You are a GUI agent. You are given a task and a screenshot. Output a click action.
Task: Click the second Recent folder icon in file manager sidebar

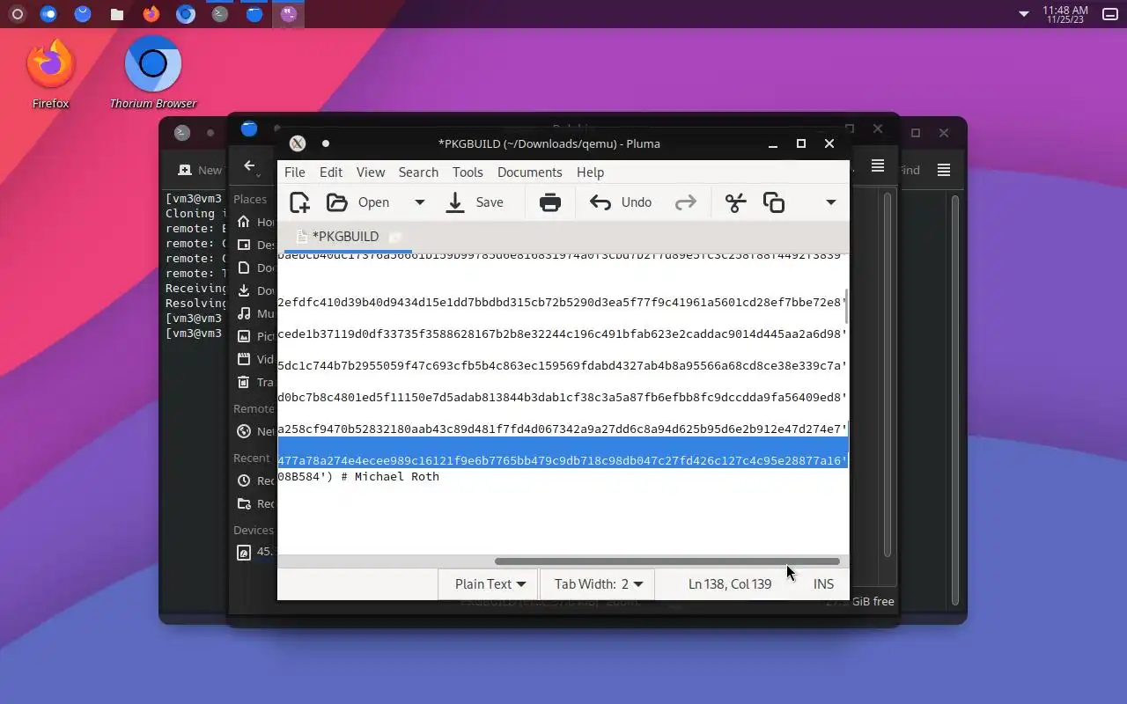coord(244,503)
